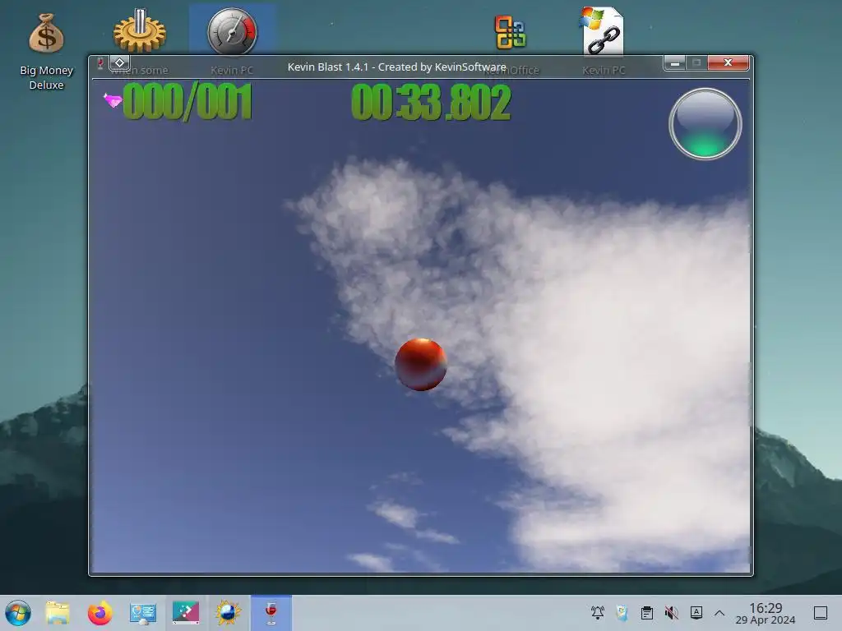Image resolution: width=842 pixels, height=631 pixels.
Task: Click the pink gem counter icon
Action: point(113,100)
